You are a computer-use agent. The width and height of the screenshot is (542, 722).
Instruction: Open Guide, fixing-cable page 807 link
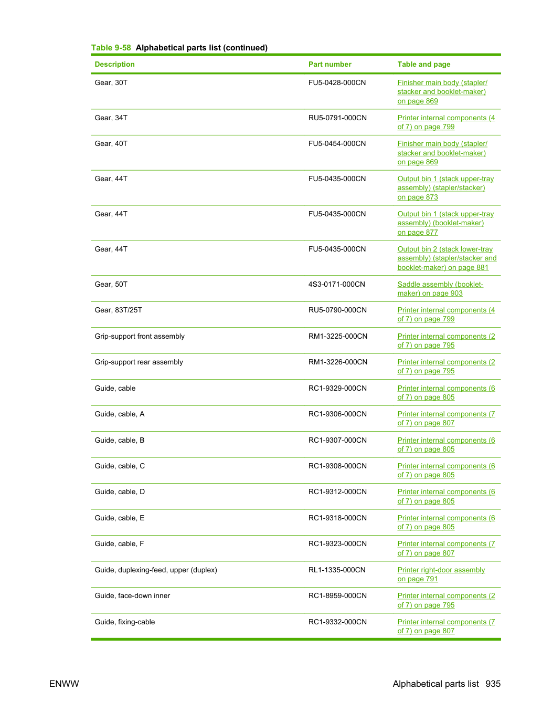446,626
